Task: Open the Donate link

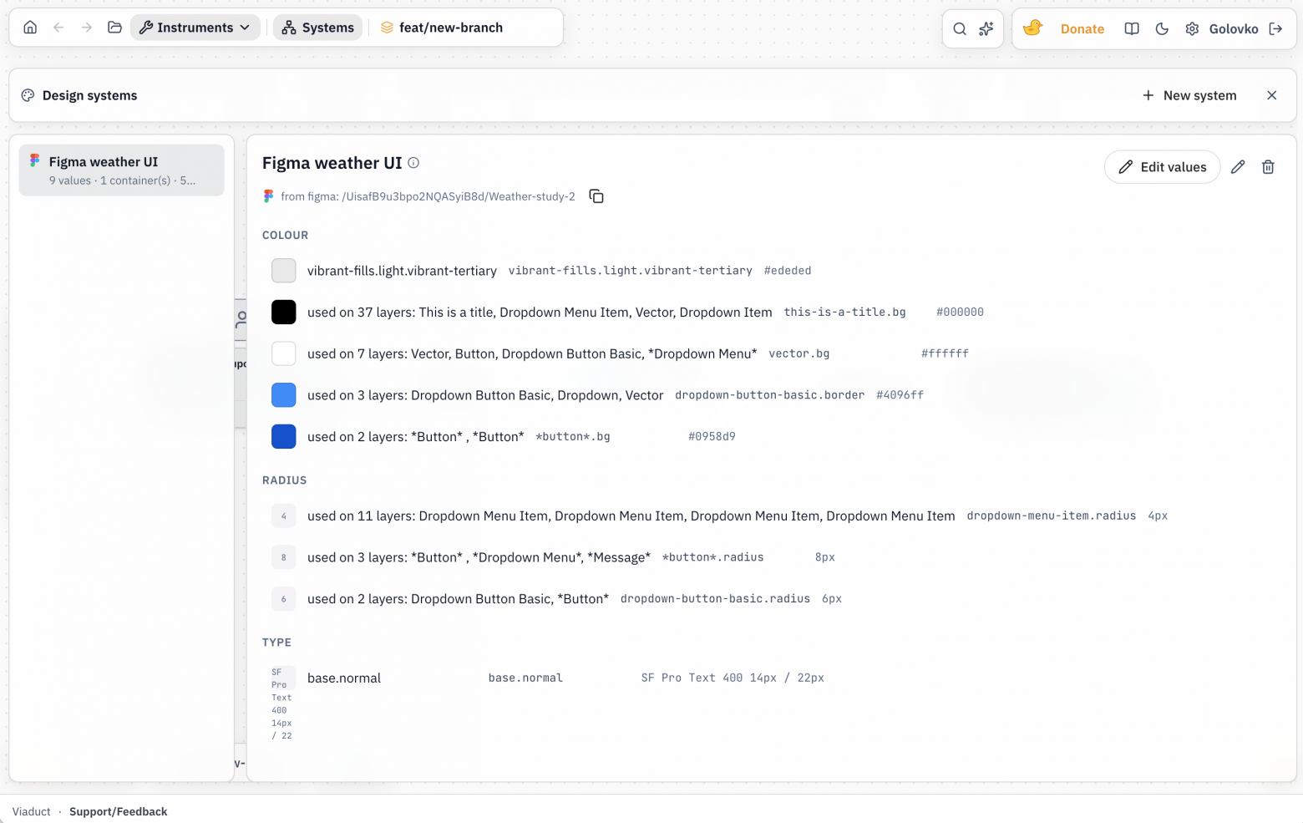Action: click(x=1082, y=28)
